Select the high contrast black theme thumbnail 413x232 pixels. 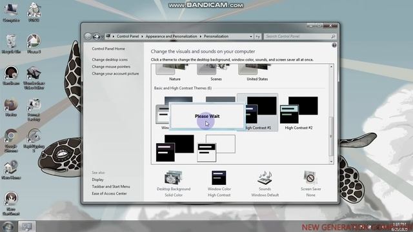175,148
